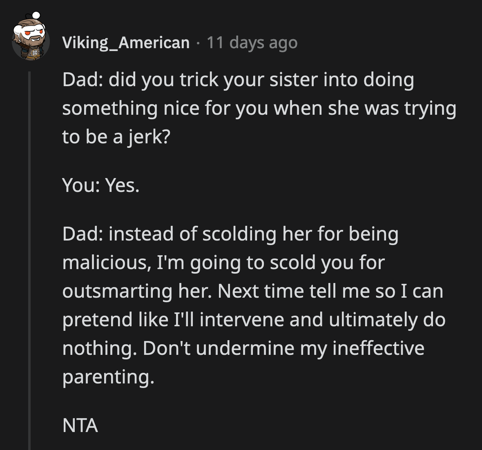
Task: Click the final paragraph about ineffective parenting
Action: pos(253,305)
